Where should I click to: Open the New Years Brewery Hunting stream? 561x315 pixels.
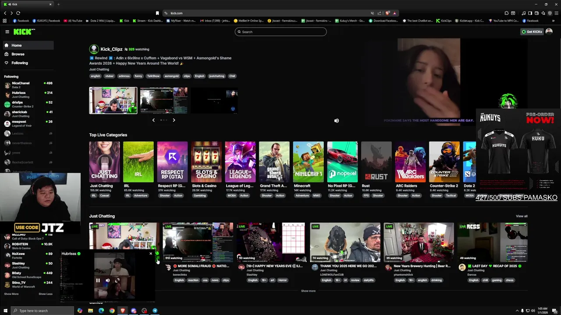pyautogui.click(x=419, y=242)
